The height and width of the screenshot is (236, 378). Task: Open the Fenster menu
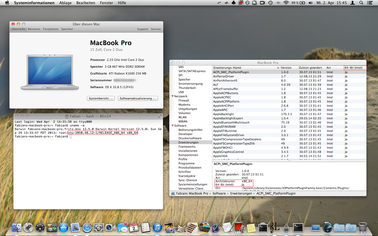[107, 3]
